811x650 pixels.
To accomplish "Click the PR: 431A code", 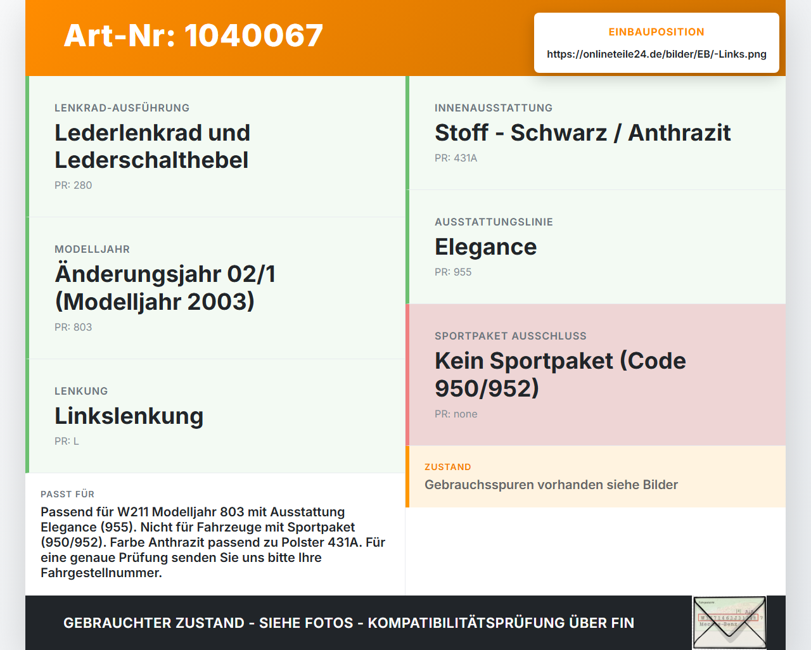I will point(456,158).
